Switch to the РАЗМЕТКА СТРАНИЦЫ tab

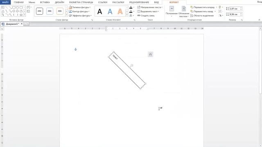[x=81, y=2]
